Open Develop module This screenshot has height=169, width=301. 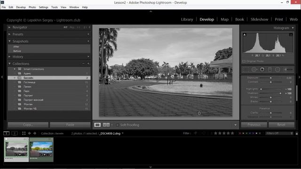pyautogui.click(x=207, y=19)
